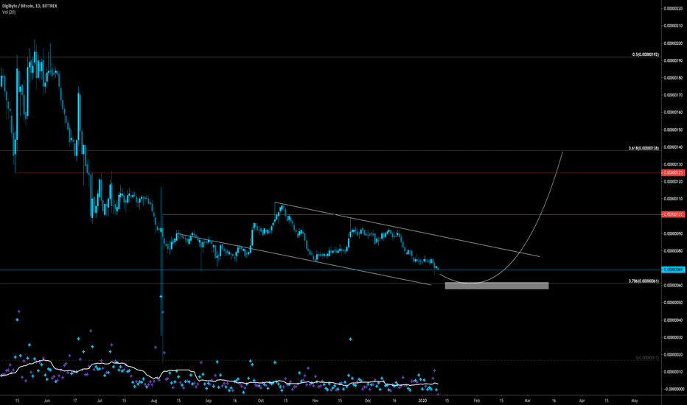Click the Nov label on time axis

pyautogui.click(x=315, y=401)
